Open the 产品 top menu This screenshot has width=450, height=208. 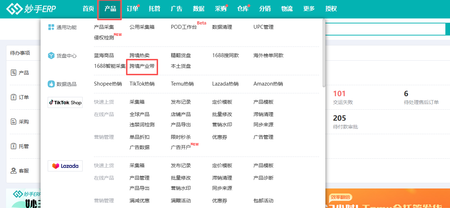[110, 9]
